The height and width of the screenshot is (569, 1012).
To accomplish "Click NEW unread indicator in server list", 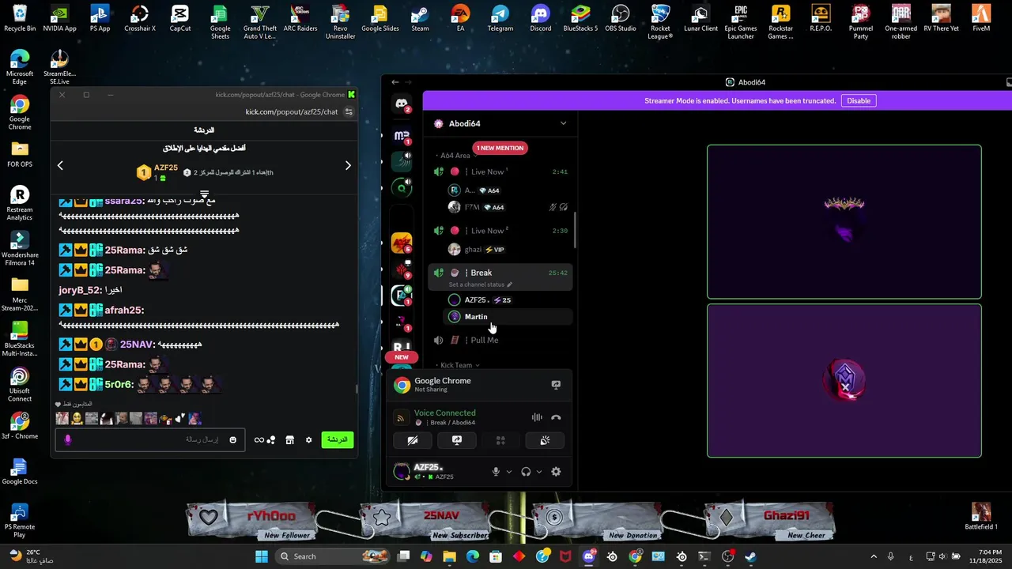I will pyautogui.click(x=402, y=357).
